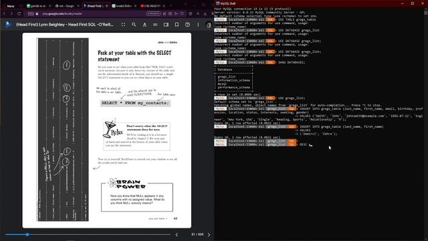Click the site security lock icon
This screenshot has width=428, height=241.
[x=37, y=13]
